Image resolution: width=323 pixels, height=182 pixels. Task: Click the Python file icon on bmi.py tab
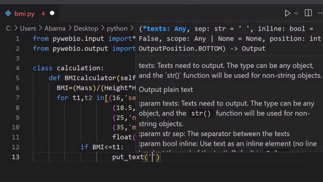pyautogui.click(x=8, y=14)
